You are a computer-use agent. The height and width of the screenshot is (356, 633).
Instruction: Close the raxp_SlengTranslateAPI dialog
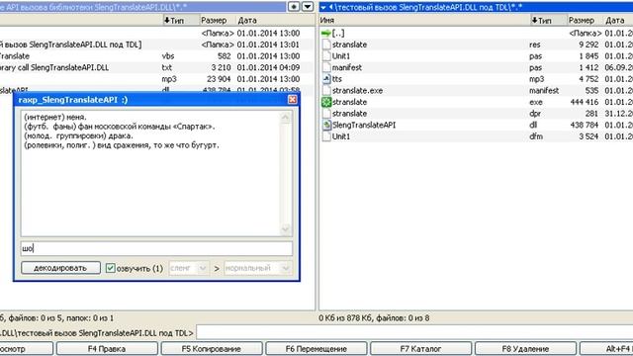click(293, 100)
